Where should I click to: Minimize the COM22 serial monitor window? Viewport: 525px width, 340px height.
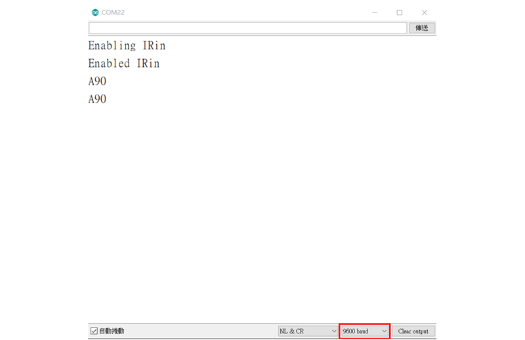(375, 12)
